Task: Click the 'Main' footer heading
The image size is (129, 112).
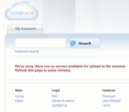Action: click(19, 90)
